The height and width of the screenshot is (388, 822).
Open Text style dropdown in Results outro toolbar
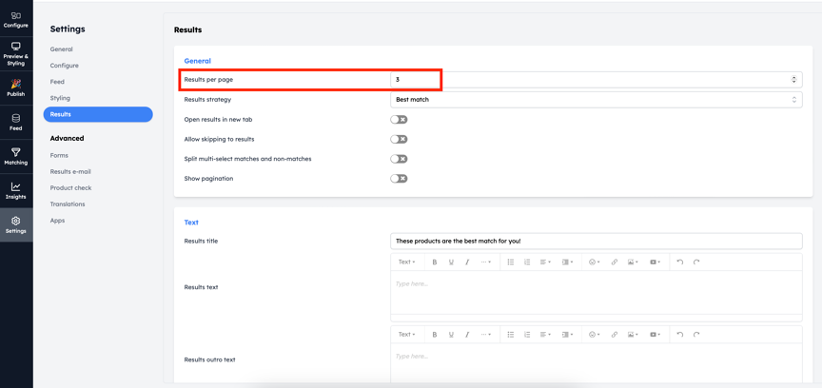click(x=407, y=335)
